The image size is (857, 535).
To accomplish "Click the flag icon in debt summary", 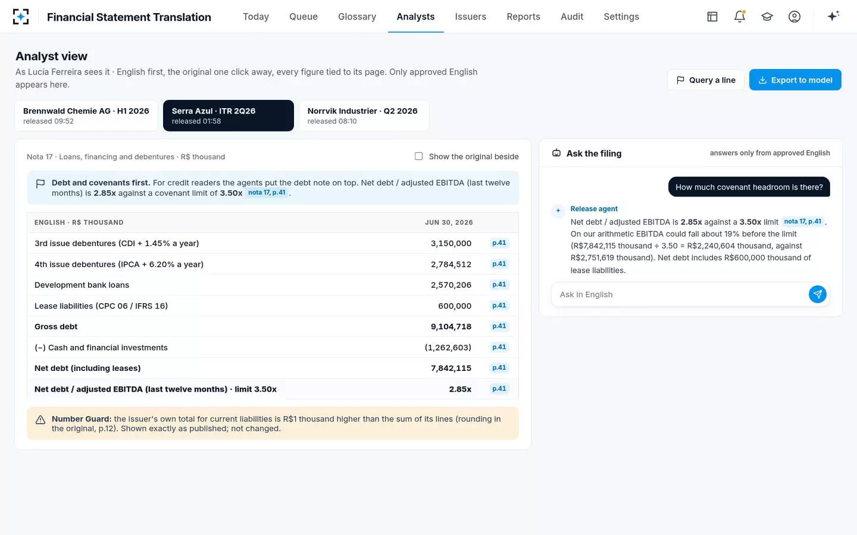I will [40, 184].
